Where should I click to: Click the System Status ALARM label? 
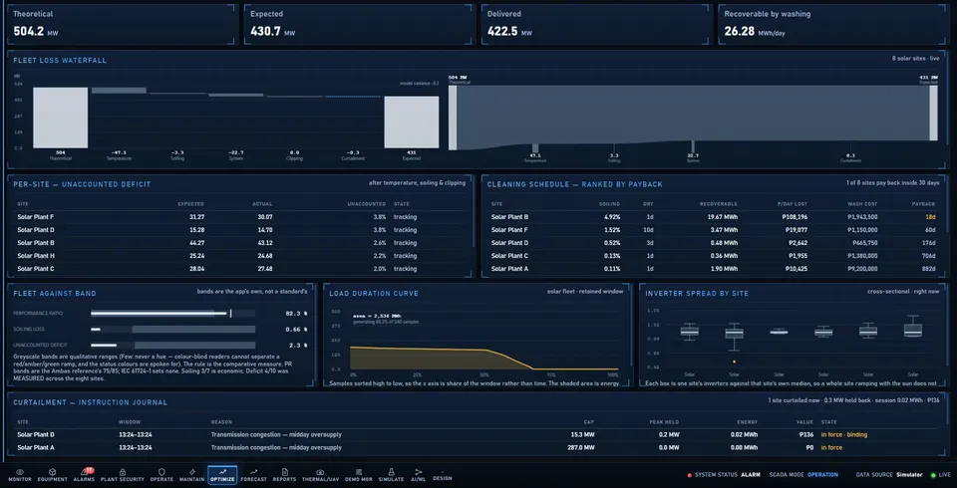pyautogui.click(x=750, y=475)
